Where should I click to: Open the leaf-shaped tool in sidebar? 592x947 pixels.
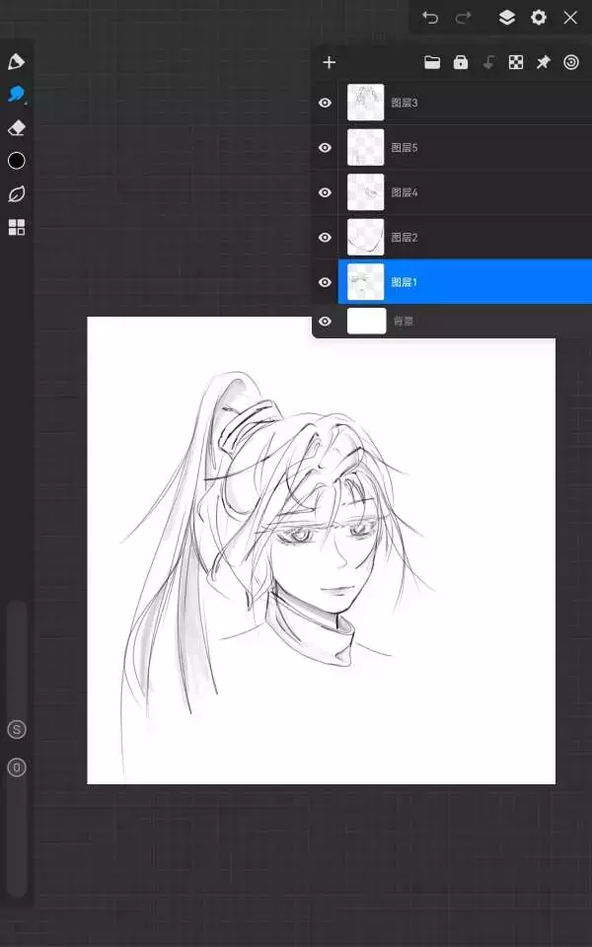(x=16, y=193)
